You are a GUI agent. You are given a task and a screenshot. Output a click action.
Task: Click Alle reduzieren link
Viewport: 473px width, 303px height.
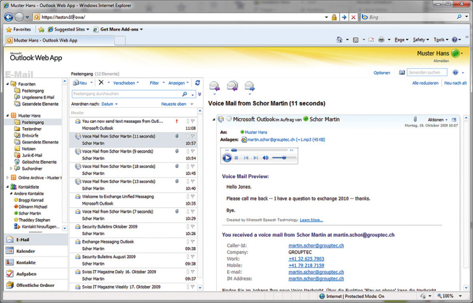coord(425,83)
